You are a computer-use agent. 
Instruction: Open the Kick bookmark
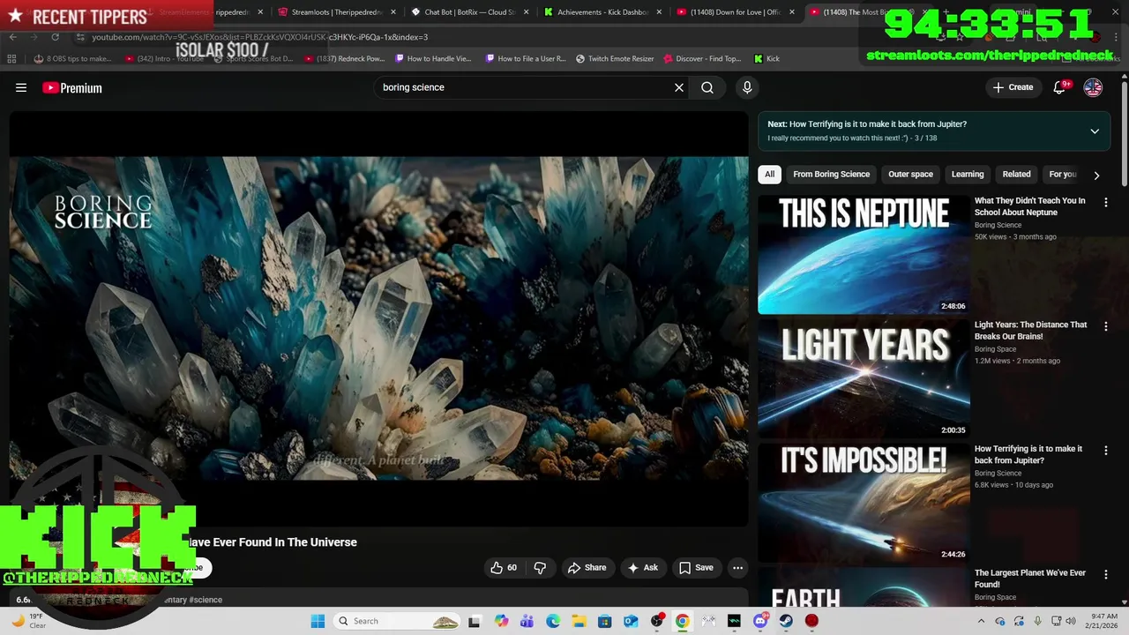point(766,59)
